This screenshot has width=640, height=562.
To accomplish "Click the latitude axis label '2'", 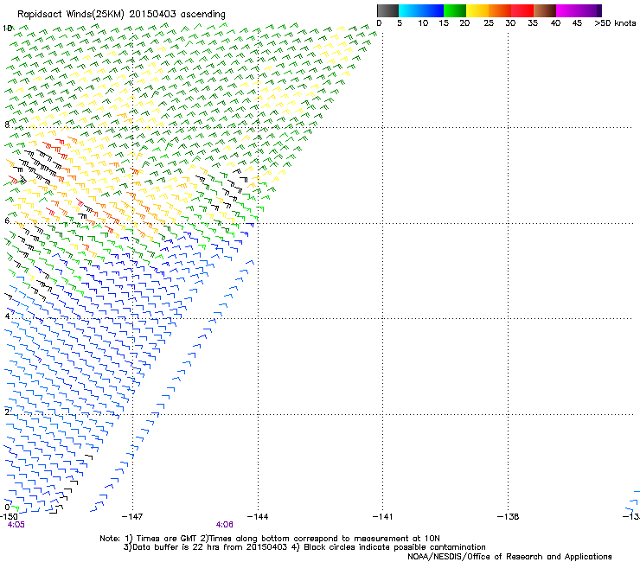I will pos(7,412).
